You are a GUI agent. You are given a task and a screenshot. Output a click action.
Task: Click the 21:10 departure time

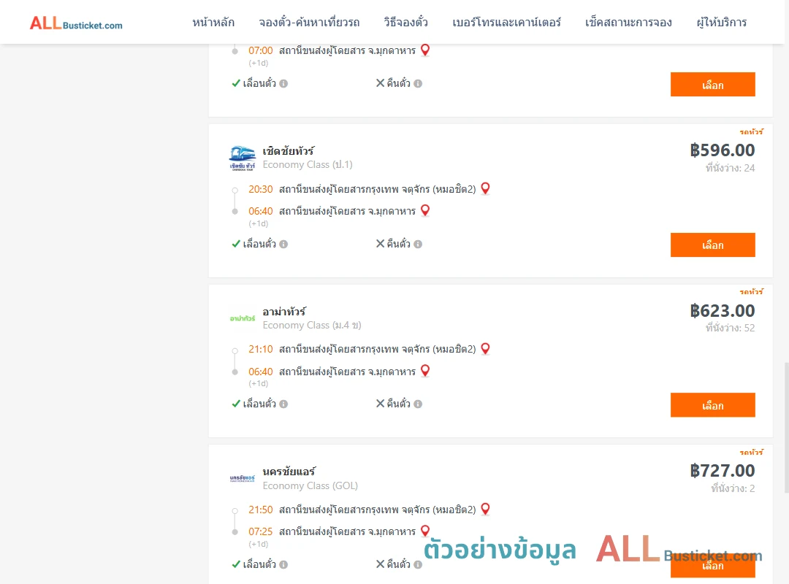coord(261,349)
